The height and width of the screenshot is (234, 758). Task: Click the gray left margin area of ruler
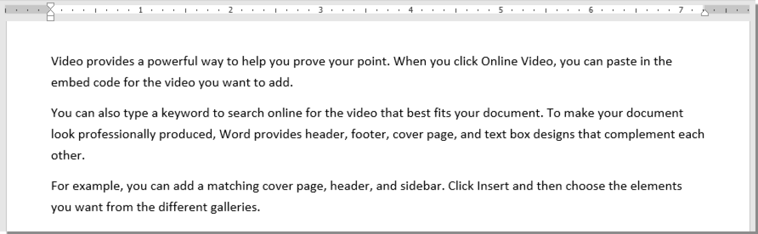25,9
